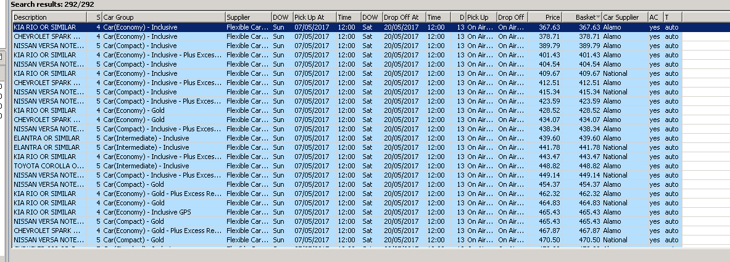This screenshot has width=730, height=262.
Task: Click the Price cell showing 389.79
Action: coord(545,46)
